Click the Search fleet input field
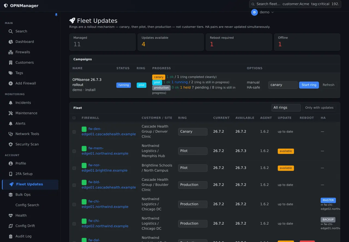Viewport: 349px width, 242px height. click(295, 4)
